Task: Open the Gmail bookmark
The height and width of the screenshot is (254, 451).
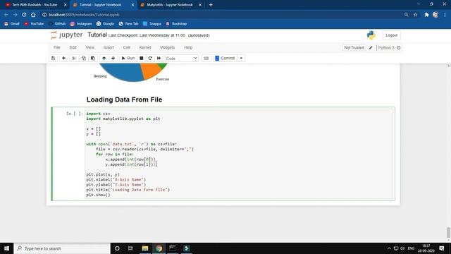Action: tap(12, 23)
